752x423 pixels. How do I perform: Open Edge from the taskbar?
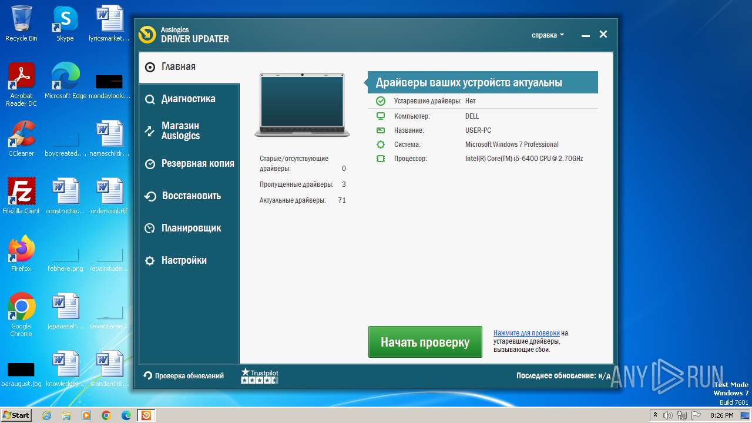[126, 415]
